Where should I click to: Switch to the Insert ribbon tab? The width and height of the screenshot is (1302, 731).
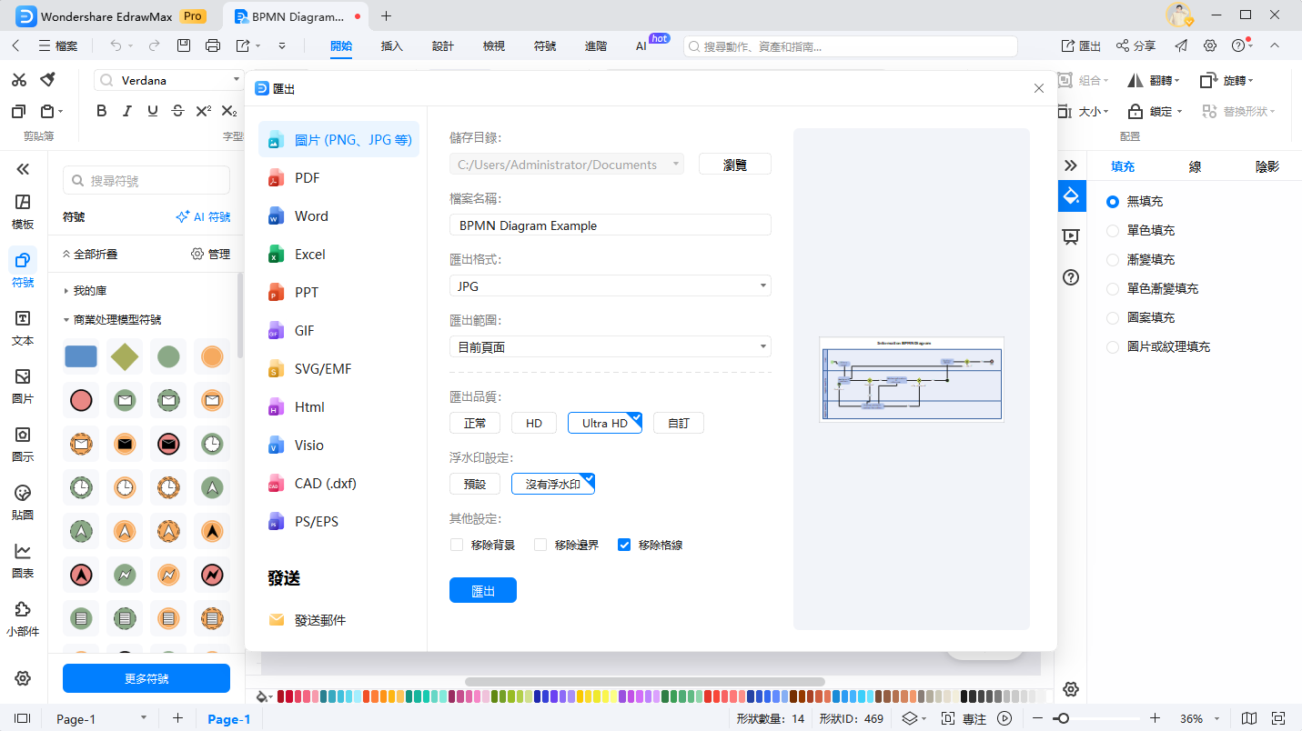coord(391,45)
